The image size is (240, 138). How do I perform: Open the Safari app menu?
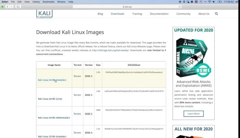point(5,2)
